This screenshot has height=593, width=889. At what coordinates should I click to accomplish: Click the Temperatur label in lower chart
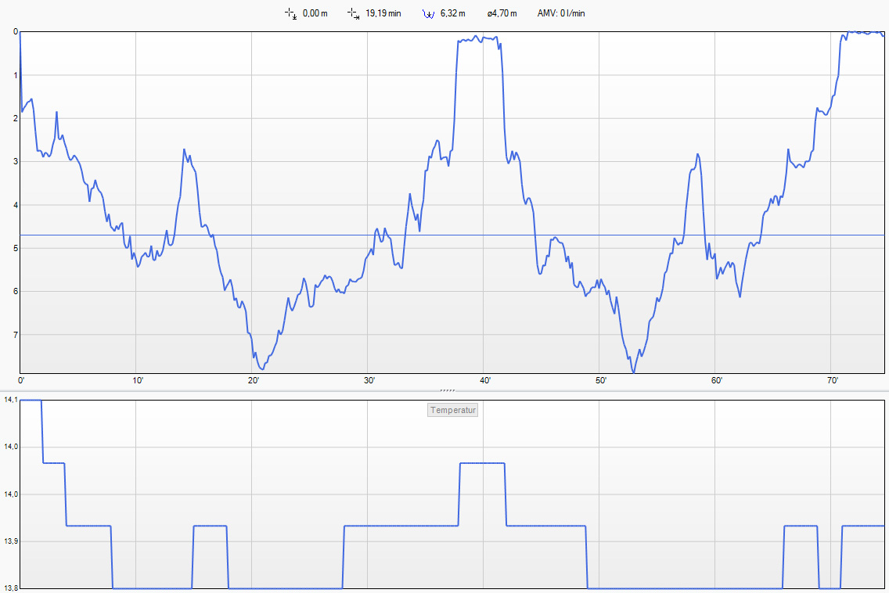(452, 410)
